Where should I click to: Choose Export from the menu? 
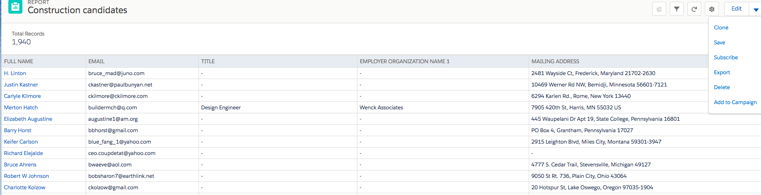pos(722,72)
